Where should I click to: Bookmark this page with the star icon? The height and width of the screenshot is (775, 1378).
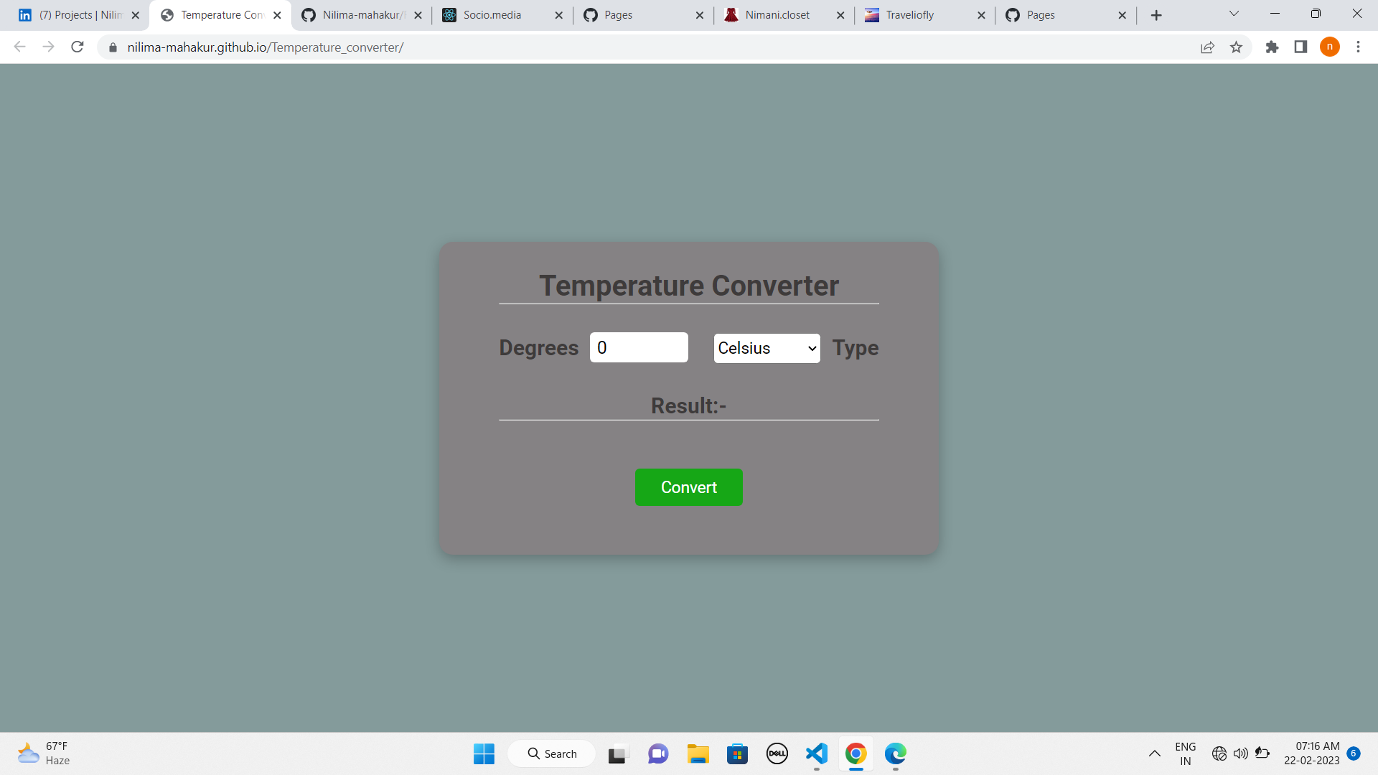click(1236, 47)
